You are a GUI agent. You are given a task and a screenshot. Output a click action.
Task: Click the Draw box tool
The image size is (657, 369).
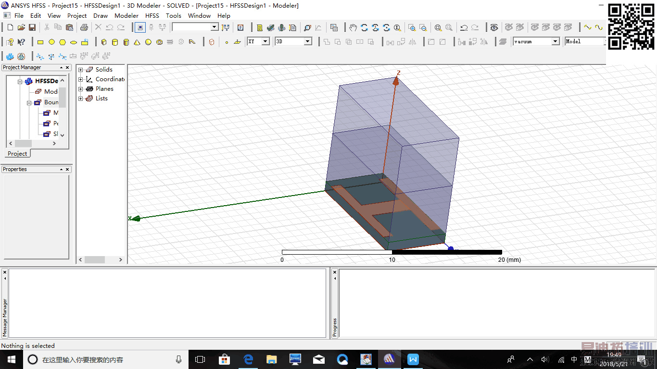pos(104,42)
